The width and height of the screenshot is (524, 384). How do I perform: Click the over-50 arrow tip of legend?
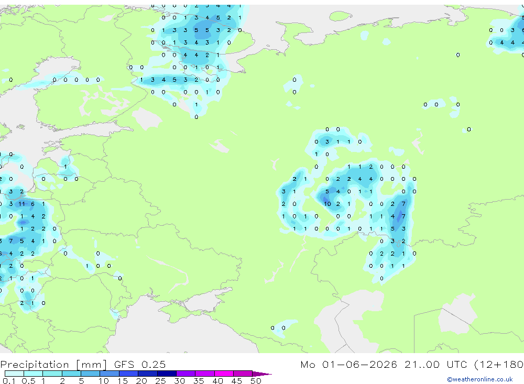[262, 374]
